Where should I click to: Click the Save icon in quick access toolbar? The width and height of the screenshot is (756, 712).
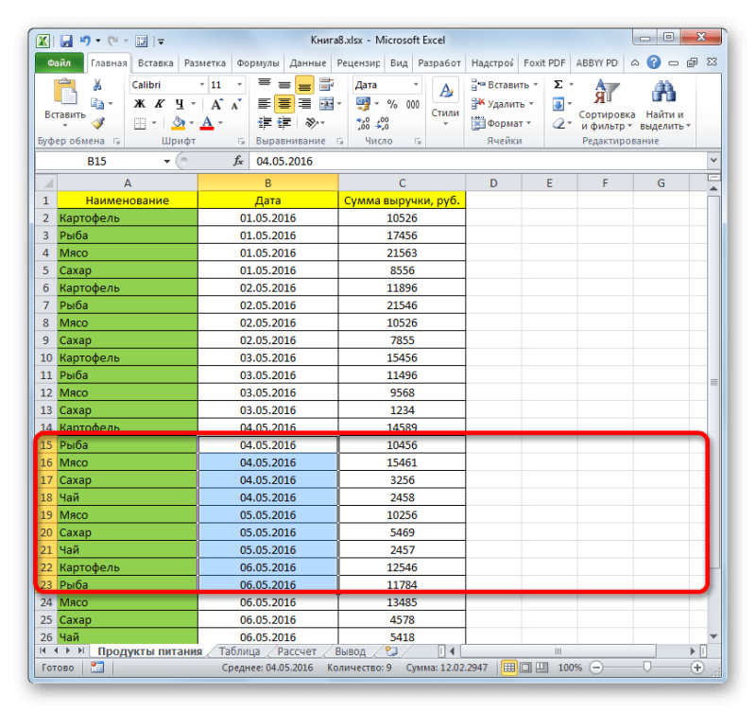click(66, 41)
